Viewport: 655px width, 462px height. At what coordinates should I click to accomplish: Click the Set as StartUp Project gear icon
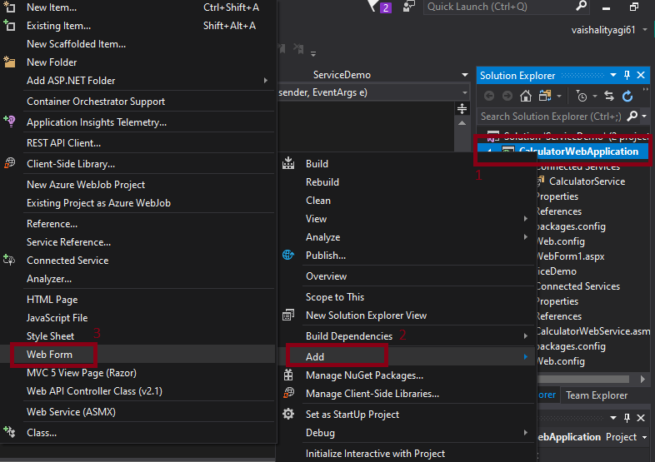point(288,414)
